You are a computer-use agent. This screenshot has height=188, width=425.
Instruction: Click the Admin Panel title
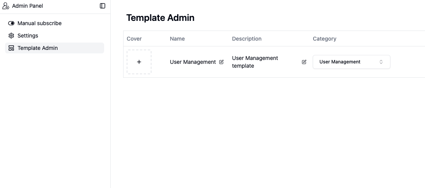27,6
